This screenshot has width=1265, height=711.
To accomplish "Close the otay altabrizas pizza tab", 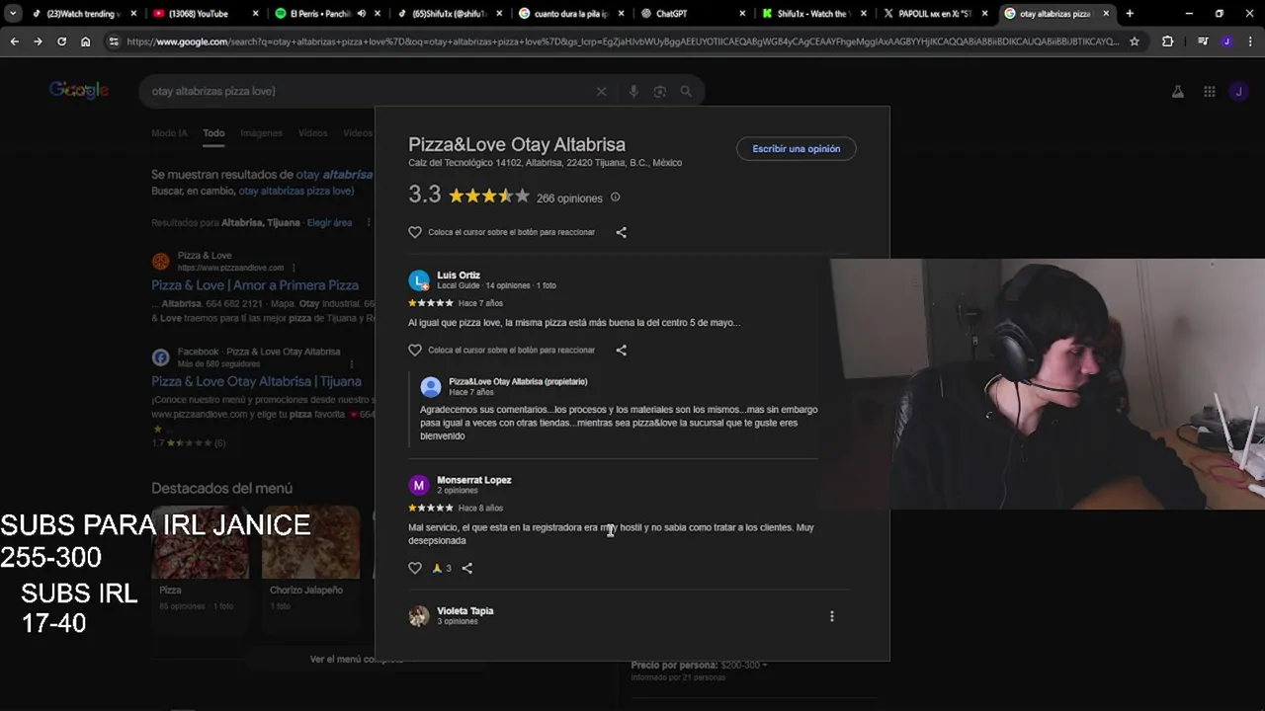I will [x=1106, y=14].
